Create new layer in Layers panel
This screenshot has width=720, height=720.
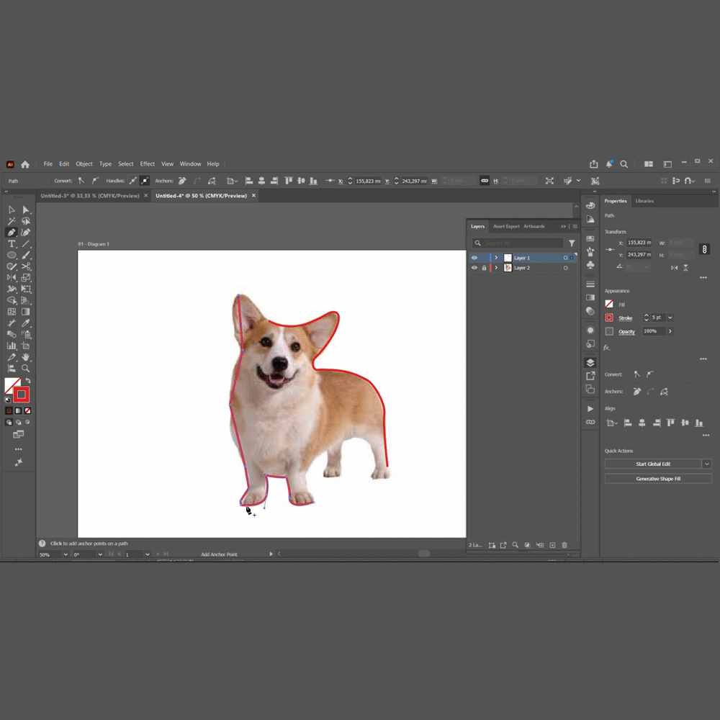coord(552,545)
